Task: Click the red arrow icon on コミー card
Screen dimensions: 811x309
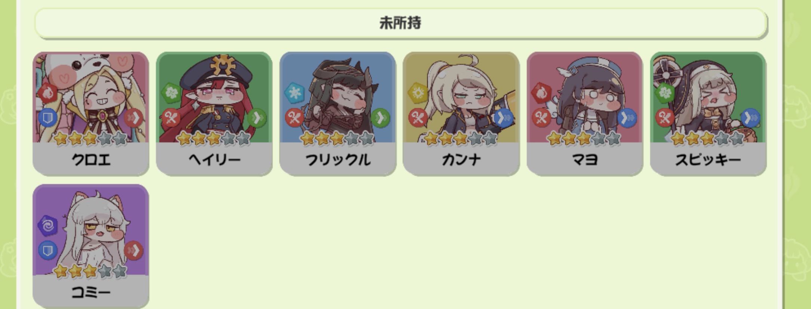Action: 133,250
